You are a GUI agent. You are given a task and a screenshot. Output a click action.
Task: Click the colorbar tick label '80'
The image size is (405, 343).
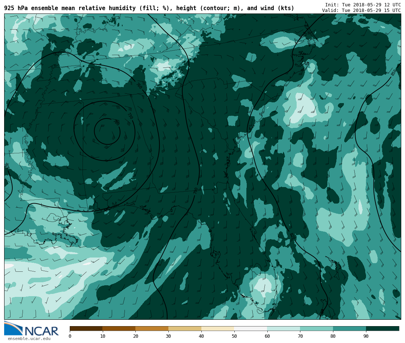click(333, 336)
